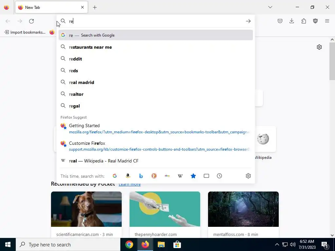Close the New Tab tab
The height and width of the screenshot is (251, 335).
click(x=82, y=7)
